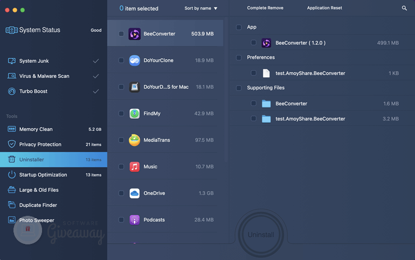The width and height of the screenshot is (415, 260).
Task: Check the Preferences group checkbox
Action: [239, 58]
